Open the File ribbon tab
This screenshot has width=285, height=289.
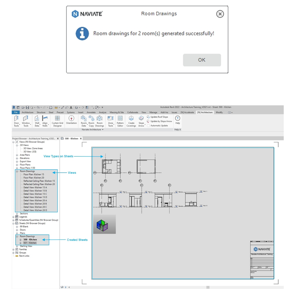point(16,113)
